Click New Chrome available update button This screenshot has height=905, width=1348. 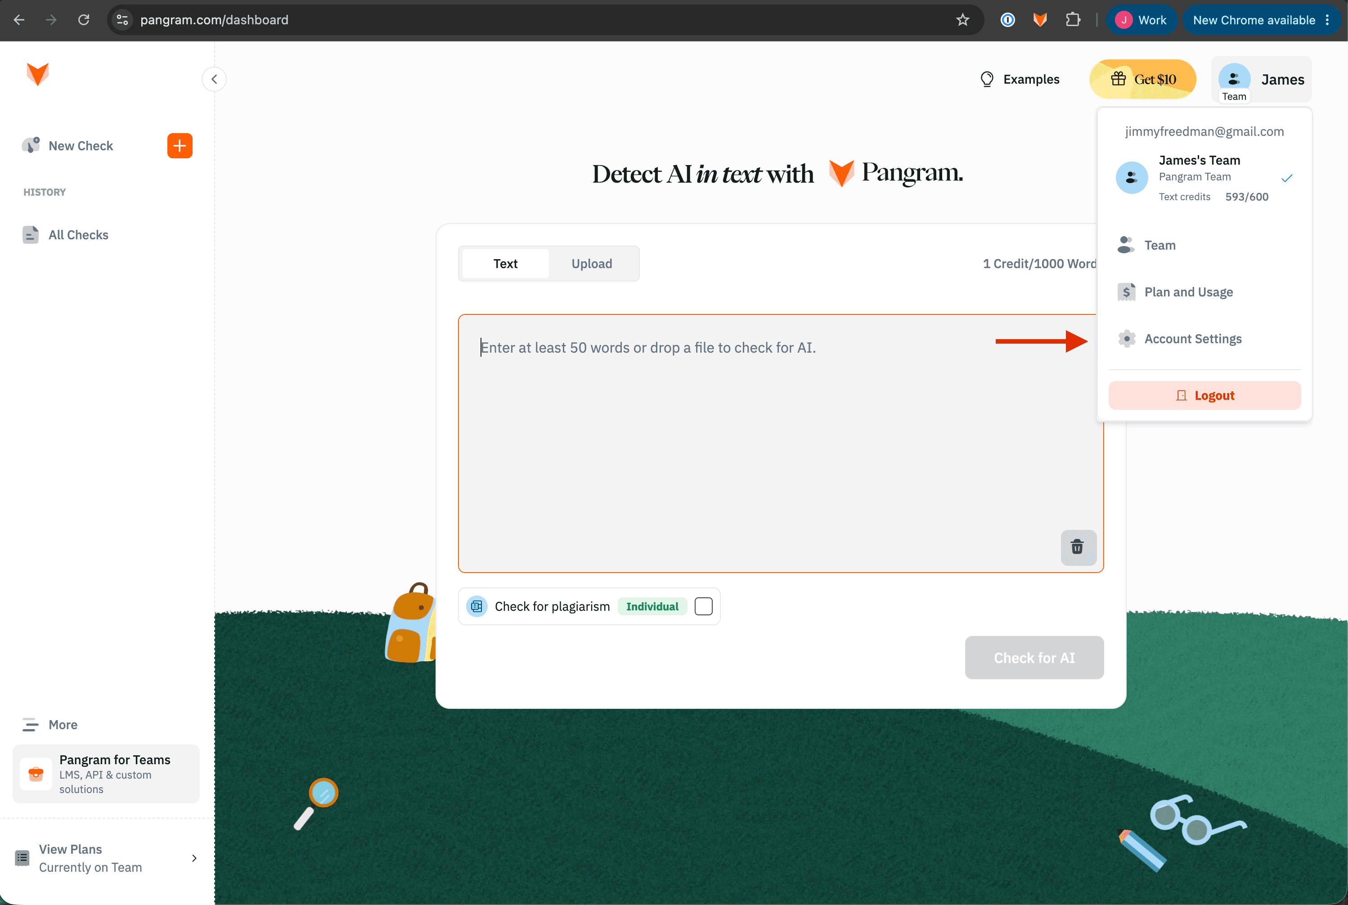(x=1262, y=20)
